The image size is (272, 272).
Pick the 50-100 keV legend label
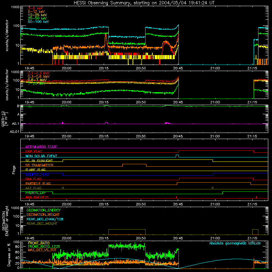[38, 21]
